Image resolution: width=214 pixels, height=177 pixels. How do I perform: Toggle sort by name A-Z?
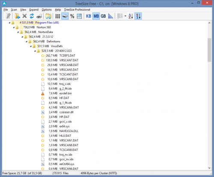[x=131, y=16]
